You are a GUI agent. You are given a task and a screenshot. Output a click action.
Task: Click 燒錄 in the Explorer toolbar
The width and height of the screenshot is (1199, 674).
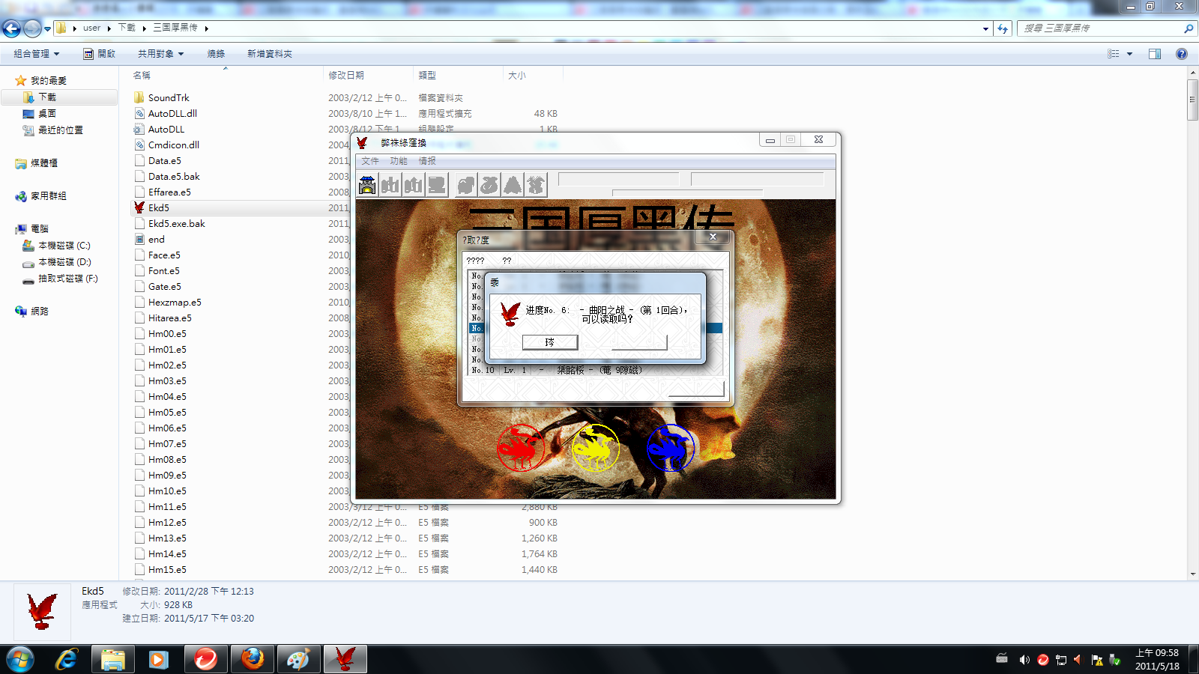pyautogui.click(x=216, y=54)
